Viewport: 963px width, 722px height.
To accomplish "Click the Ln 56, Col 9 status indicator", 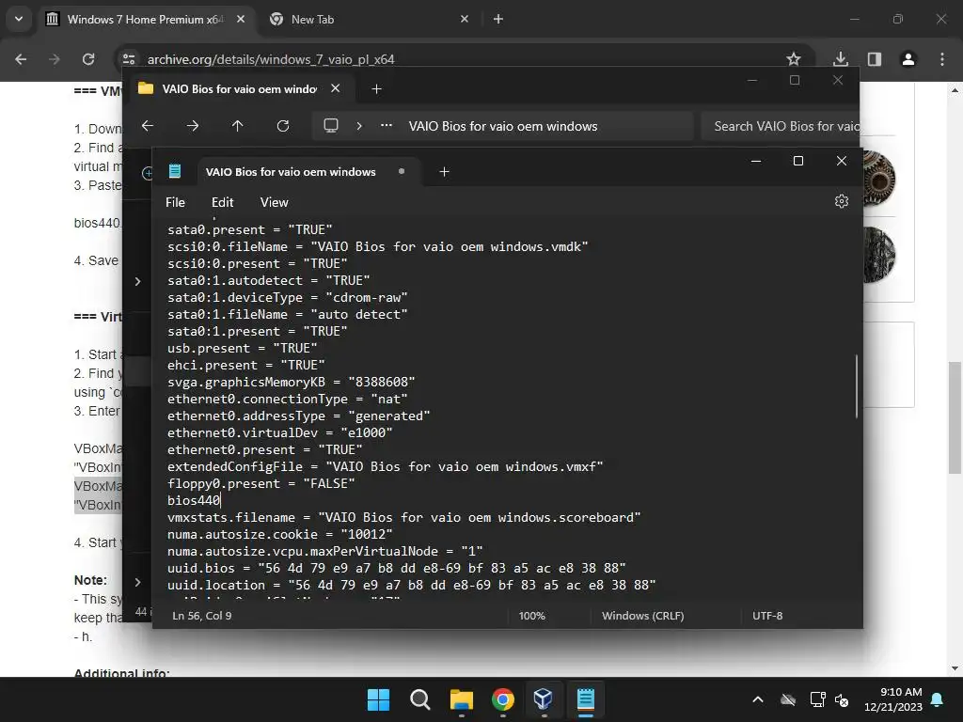I will (202, 615).
